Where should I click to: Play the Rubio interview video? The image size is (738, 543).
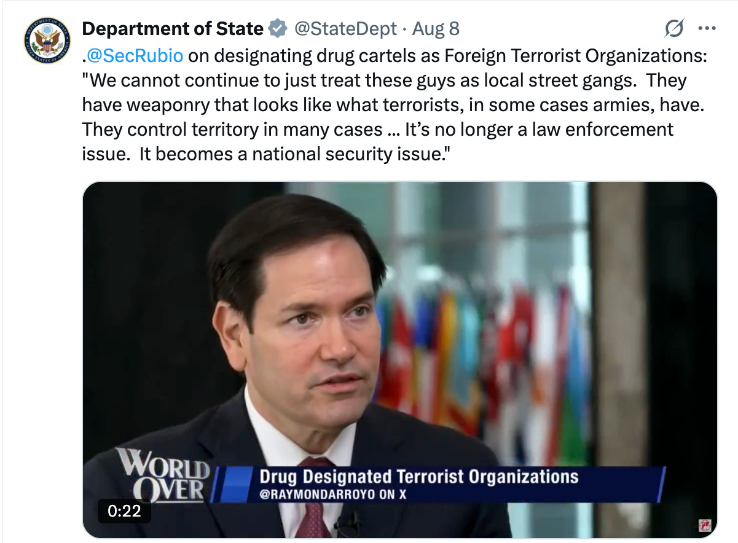399,360
